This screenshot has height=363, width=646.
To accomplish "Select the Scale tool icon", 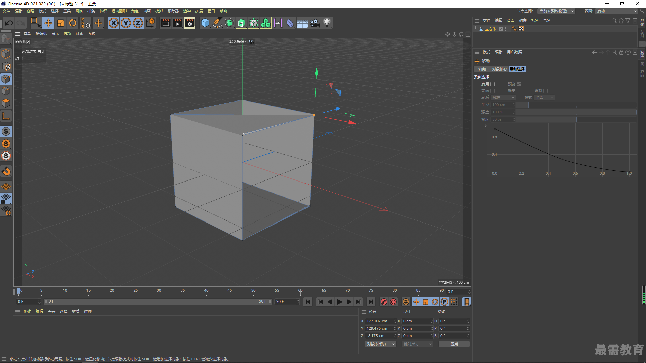I will tap(61, 23).
